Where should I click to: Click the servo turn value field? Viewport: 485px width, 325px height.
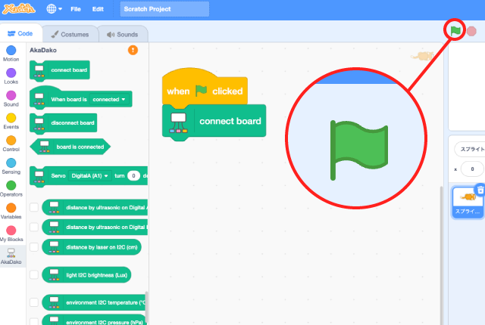pyautogui.click(x=133, y=176)
